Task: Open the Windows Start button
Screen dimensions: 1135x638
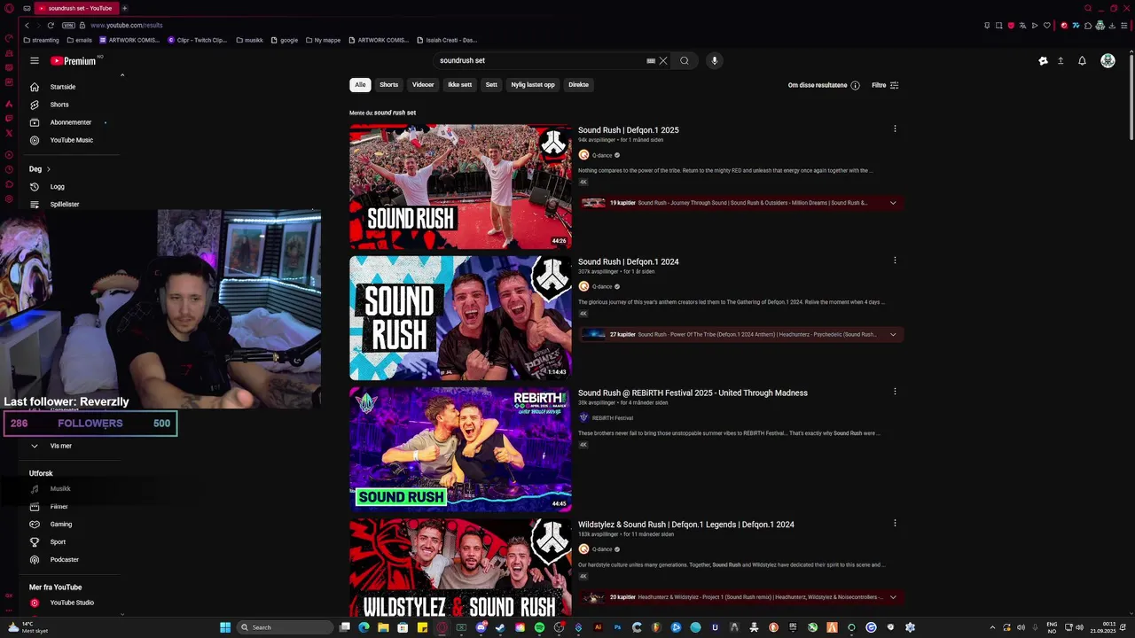Action: pos(225,627)
